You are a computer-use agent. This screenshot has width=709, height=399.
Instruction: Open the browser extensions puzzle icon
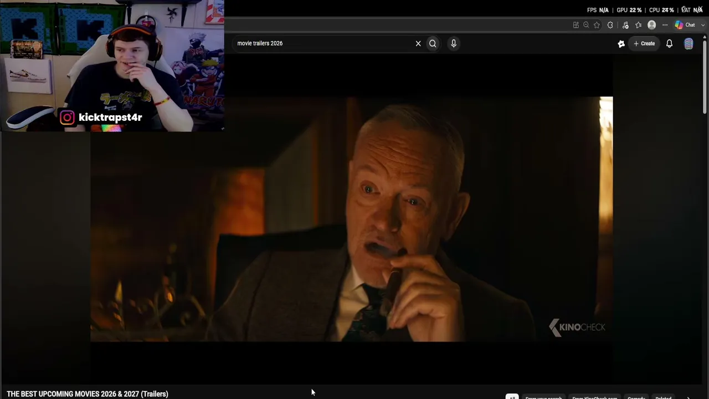click(x=610, y=25)
